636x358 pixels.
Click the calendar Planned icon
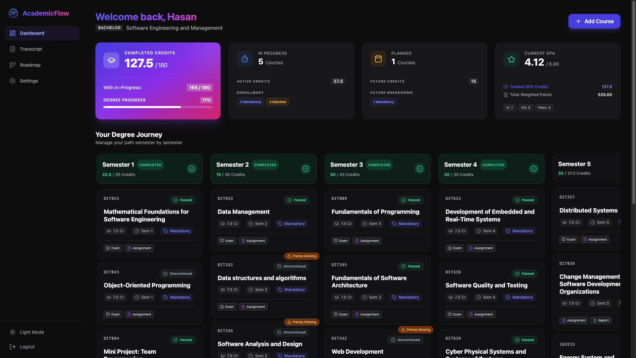[x=378, y=59]
